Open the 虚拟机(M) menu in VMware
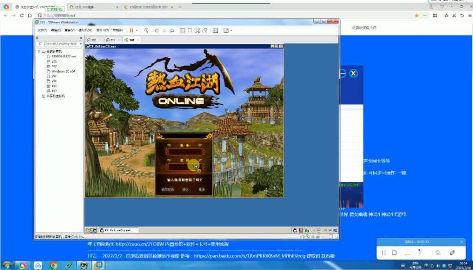This screenshot has width=473, height=270. (x=85, y=30)
